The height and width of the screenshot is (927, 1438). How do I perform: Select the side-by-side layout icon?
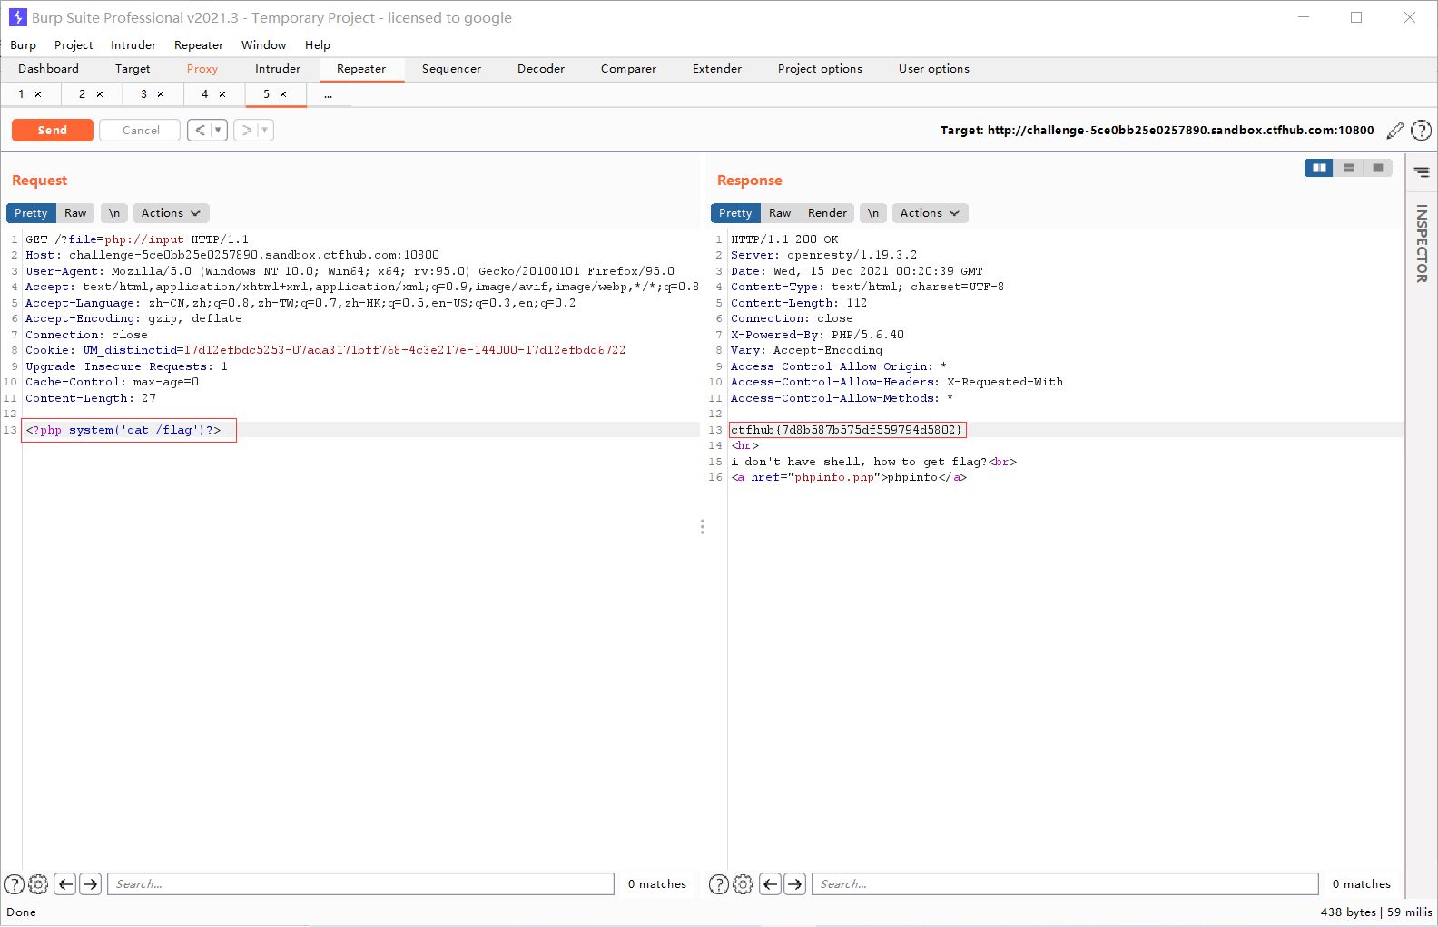pyautogui.click(x=1319, y=168)
